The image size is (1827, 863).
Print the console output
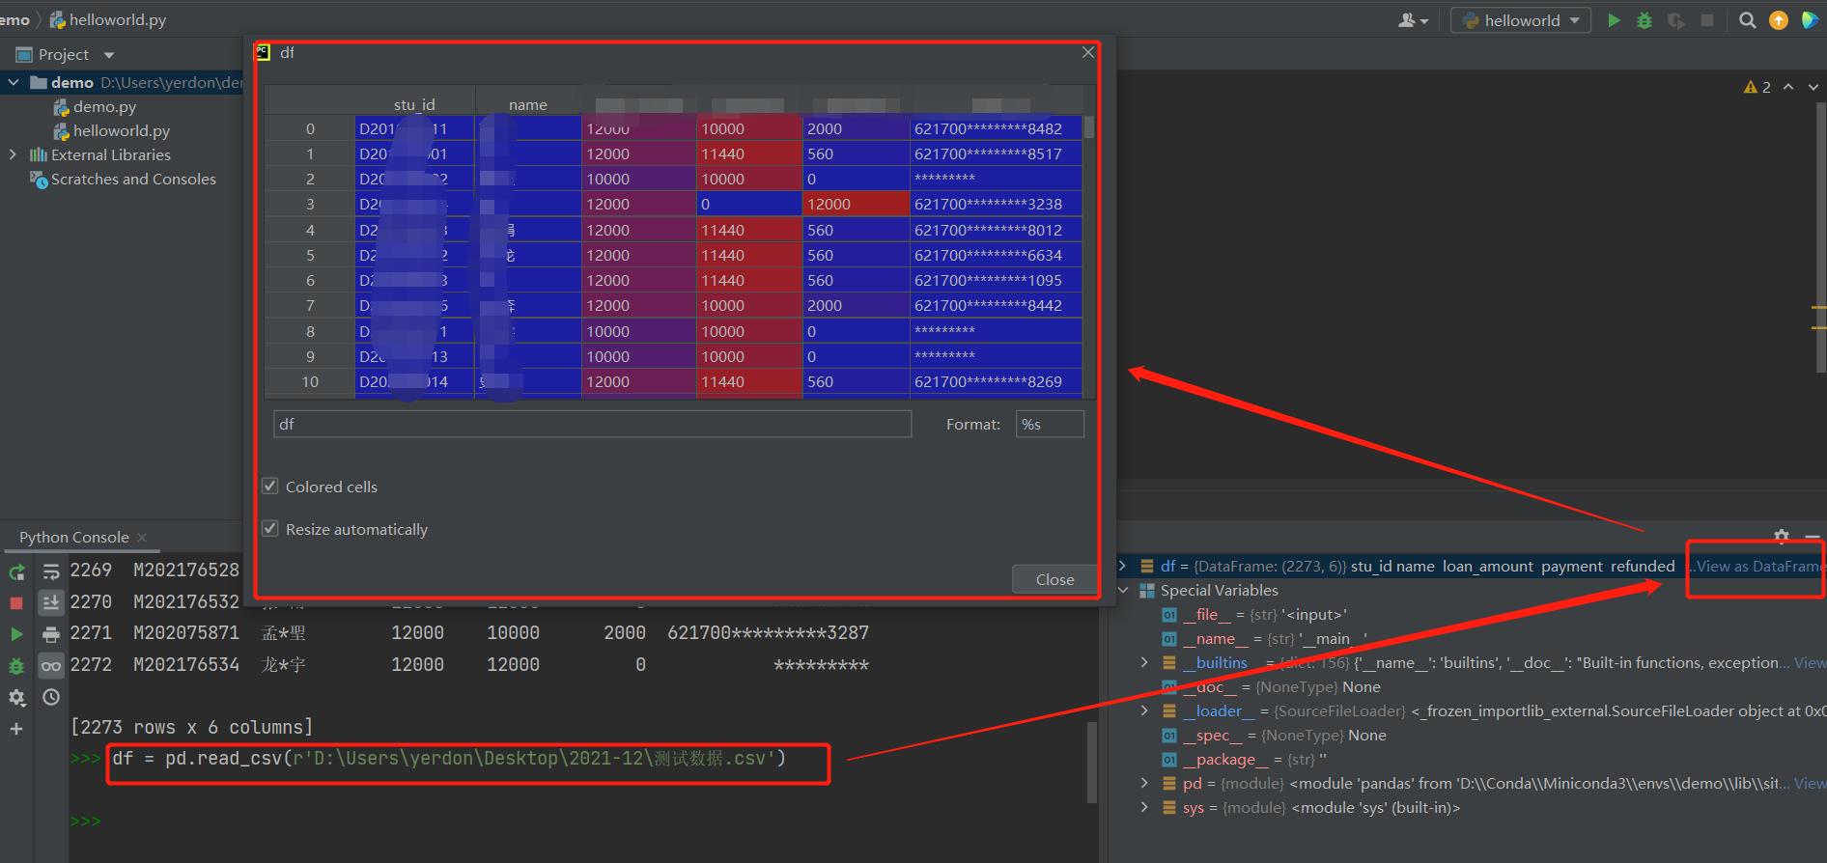click(x=51, y=634)
